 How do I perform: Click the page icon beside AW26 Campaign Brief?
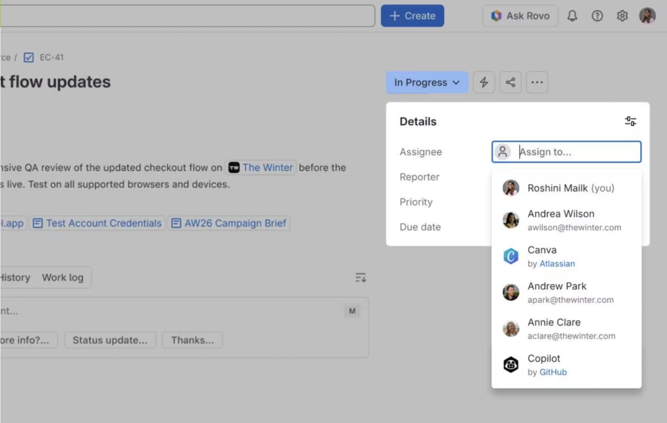pyautogui.click(x=176, y=223)
